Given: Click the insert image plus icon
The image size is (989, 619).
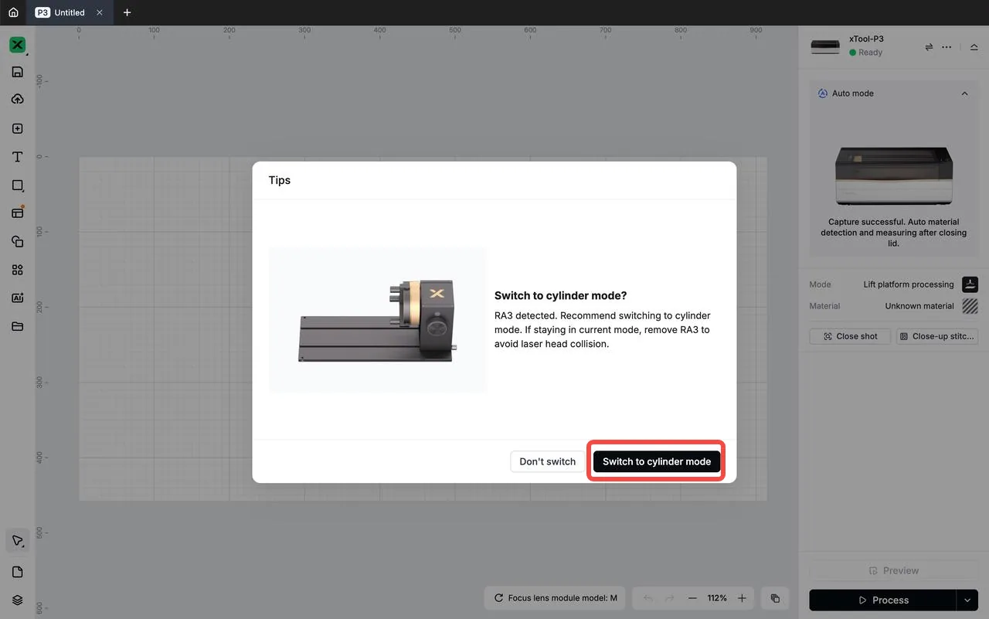Looking at the screenshot, I should 17,128.
